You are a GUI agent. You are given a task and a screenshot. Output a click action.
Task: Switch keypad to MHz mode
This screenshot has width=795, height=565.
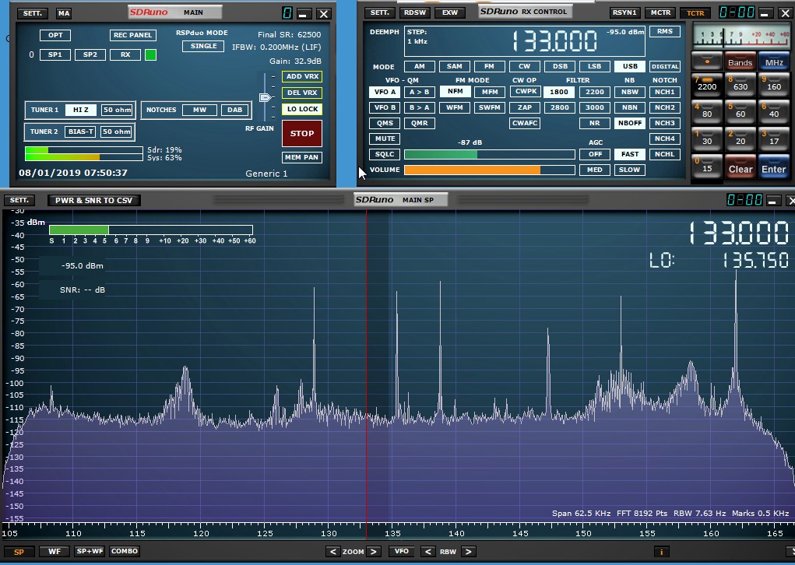pos(774,61)
